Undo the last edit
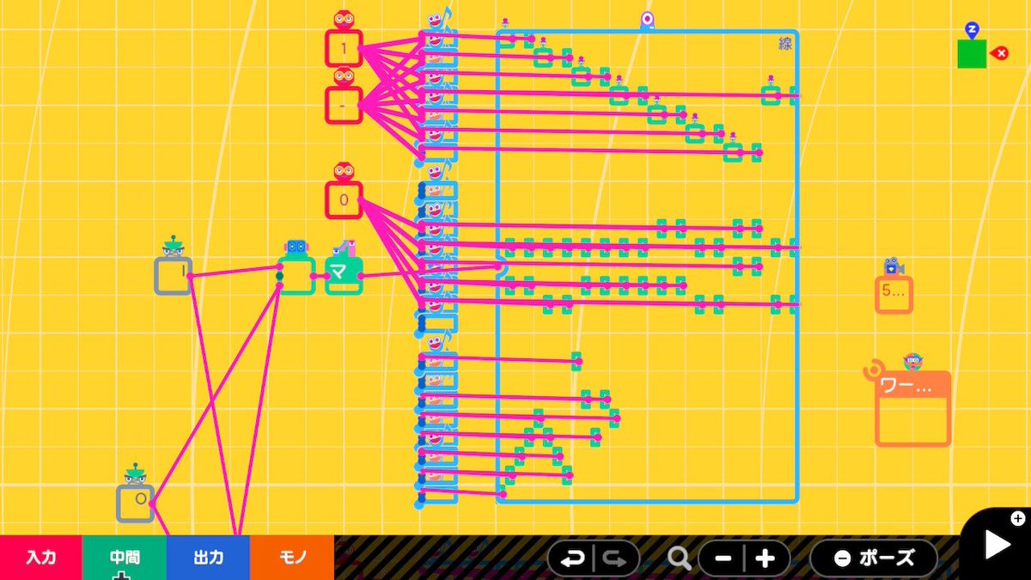The height and width of the screenshot is (580, 1031). [x=571, y=559]
